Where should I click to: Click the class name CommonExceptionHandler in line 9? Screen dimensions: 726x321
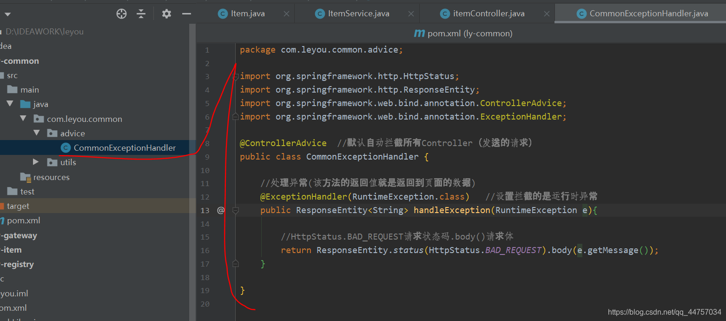pyautogui.click(x=363, y=157)
